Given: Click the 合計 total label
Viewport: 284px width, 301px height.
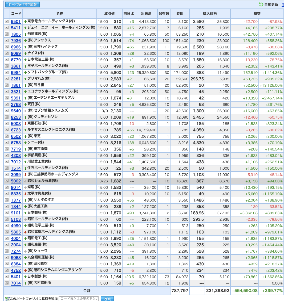Looking at the screenshot, I should coord(87,291).
